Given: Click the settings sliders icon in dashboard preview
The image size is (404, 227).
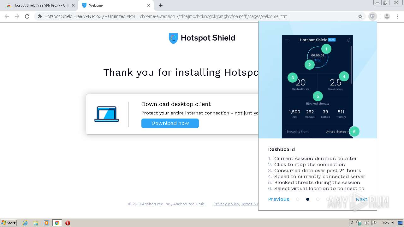Looking at the screenshot, I should point(348,40).
